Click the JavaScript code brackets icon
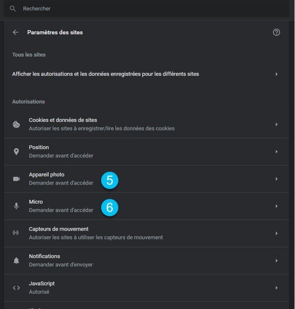 16,288
